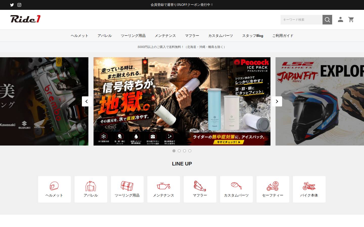Select the fourth carousel dot
Screen dimensions: 364x227
coord(190,151)
